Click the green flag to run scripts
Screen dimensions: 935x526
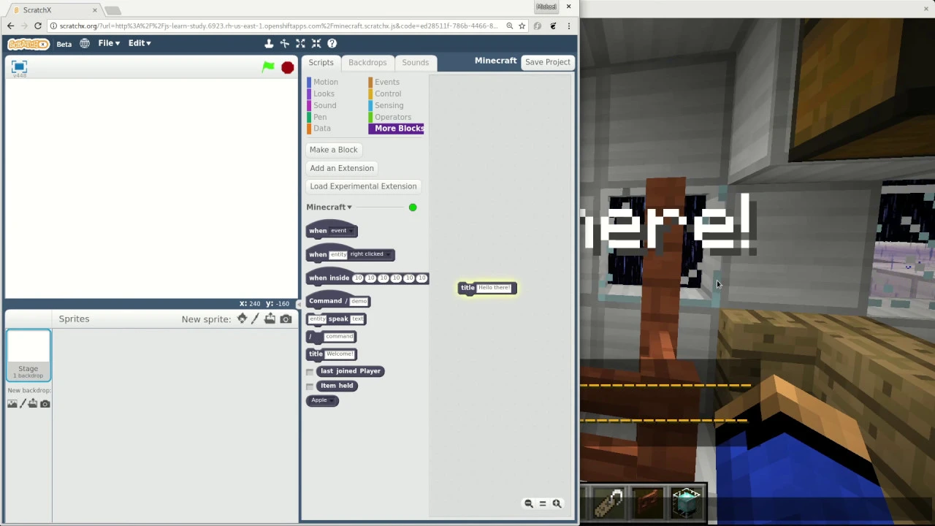point(268,67)
